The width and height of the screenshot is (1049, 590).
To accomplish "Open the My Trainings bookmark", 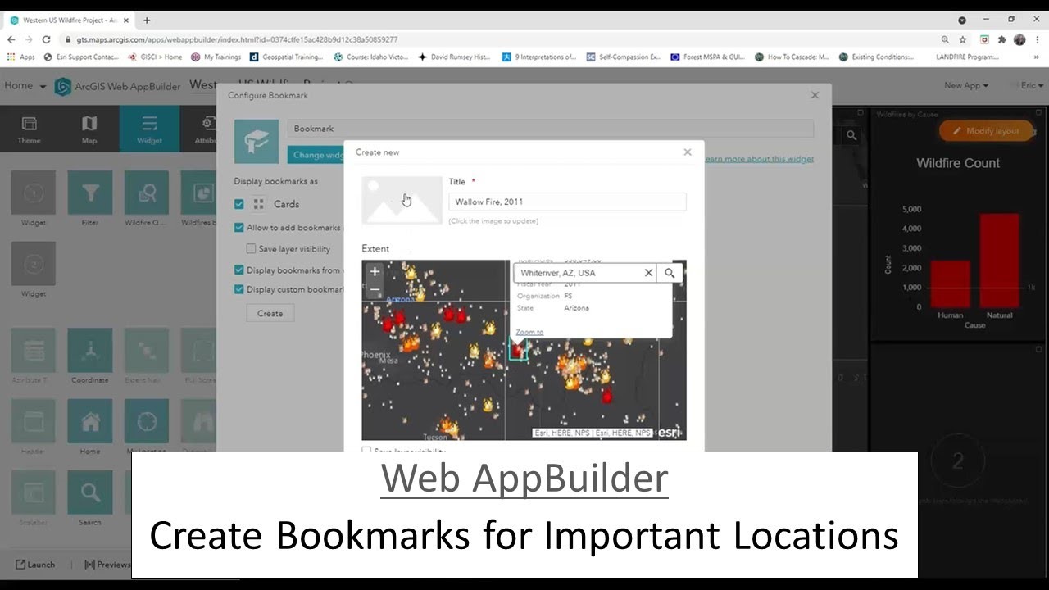I will [216, 57].
